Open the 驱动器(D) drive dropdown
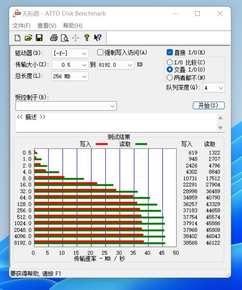The image size is (242, 290). 70,53
